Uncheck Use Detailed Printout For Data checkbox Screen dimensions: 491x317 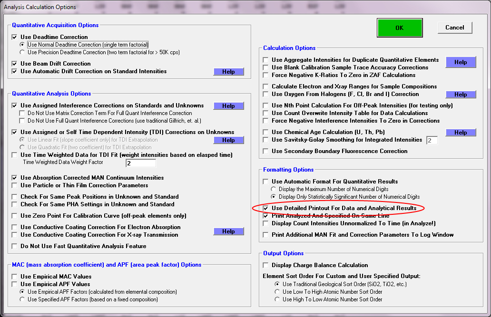[x=266, y=208]
